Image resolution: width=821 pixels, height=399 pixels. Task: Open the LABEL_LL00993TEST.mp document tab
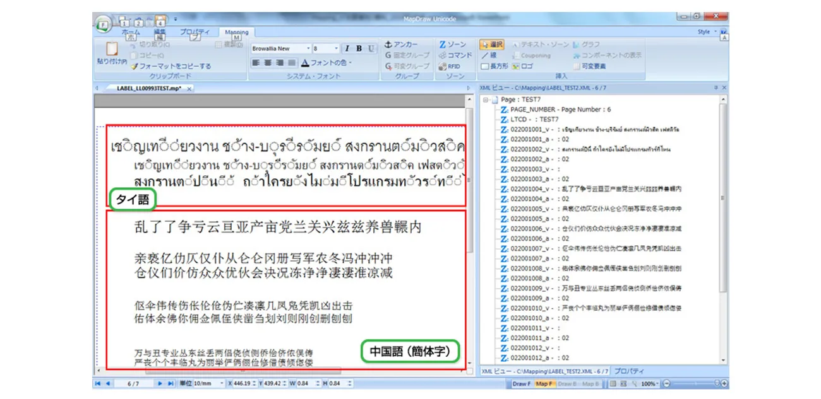coord(149,88)
